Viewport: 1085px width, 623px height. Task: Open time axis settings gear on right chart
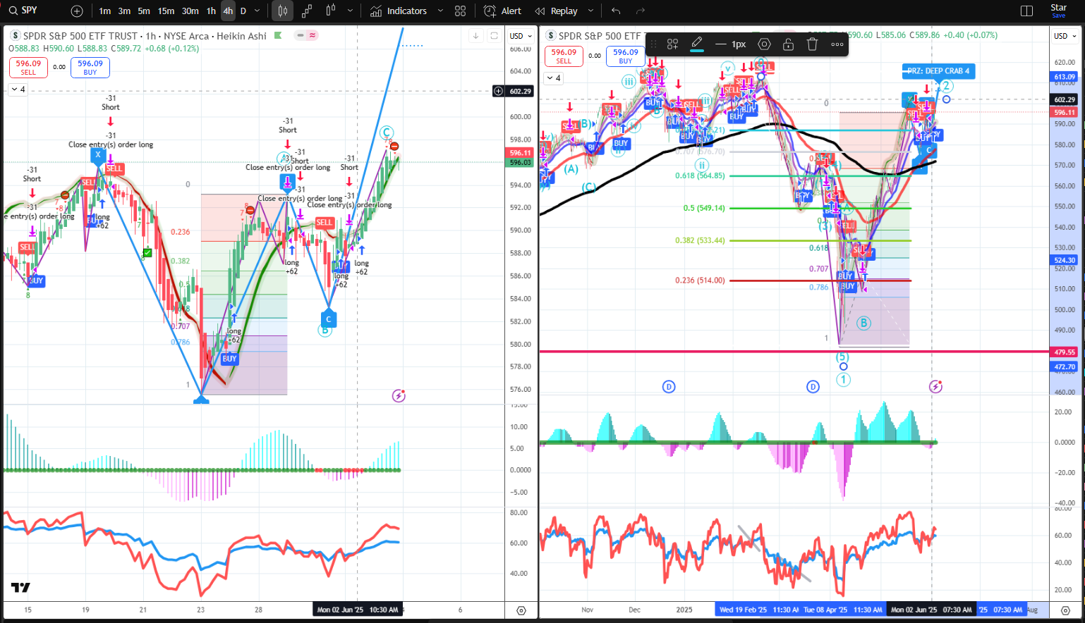click(x=1065, y=610)
